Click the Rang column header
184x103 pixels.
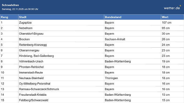4,17
